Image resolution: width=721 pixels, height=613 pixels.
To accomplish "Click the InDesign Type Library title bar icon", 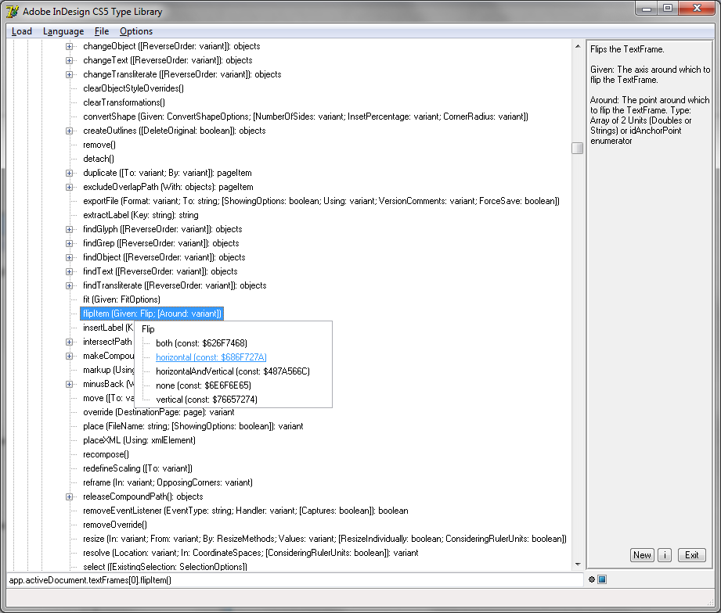I will 13,12.
